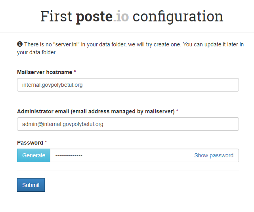
Task: Click the info icon beside the server.ini notice
Action: 20,44
